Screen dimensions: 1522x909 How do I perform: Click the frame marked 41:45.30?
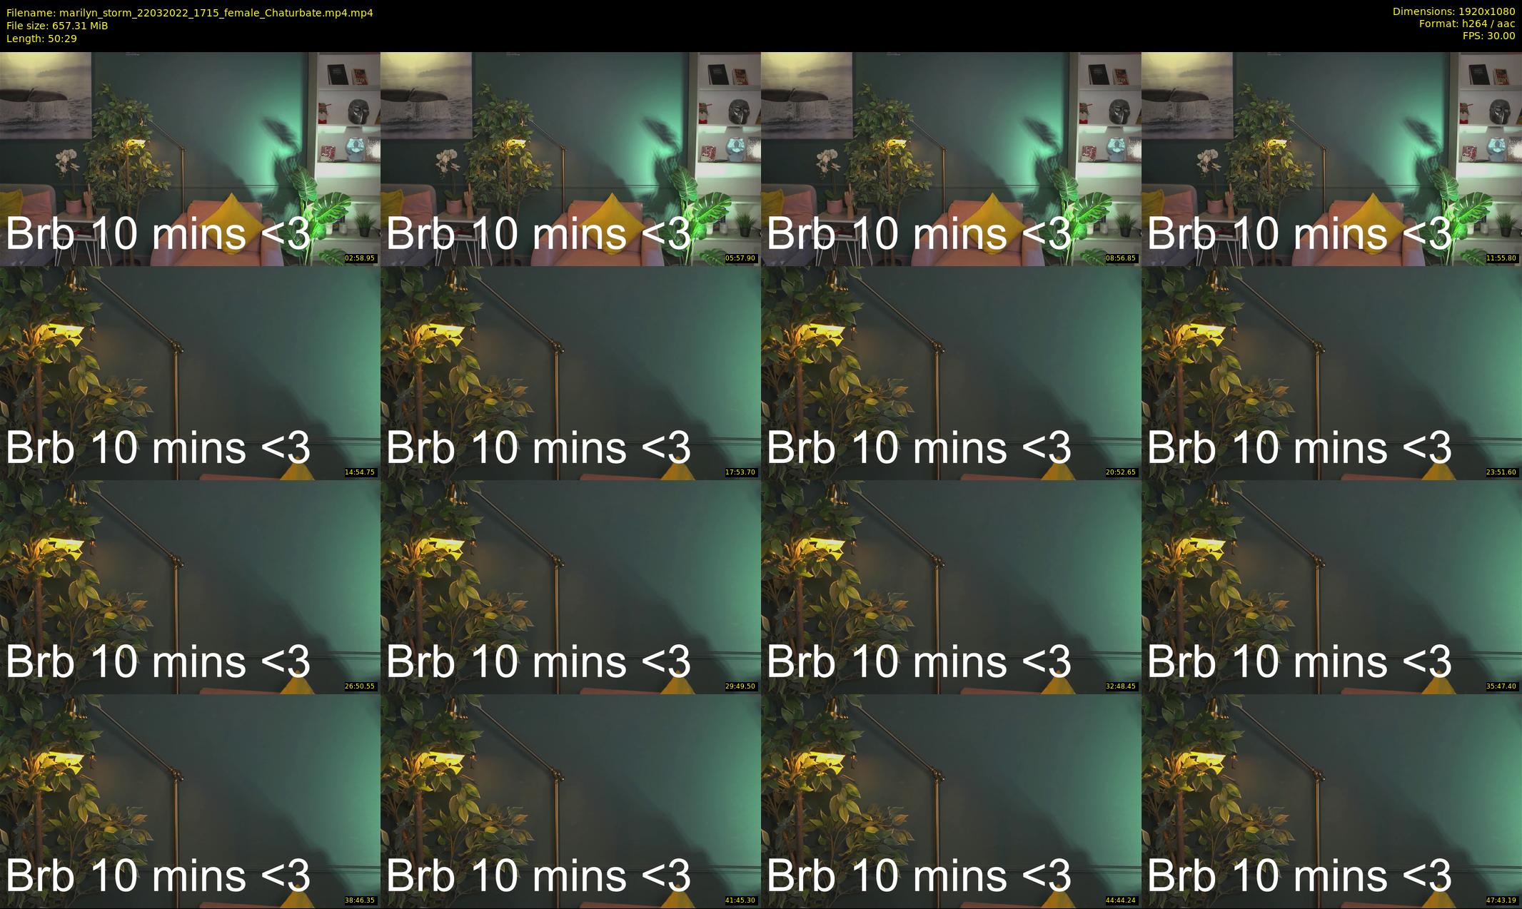coord(570,801)
